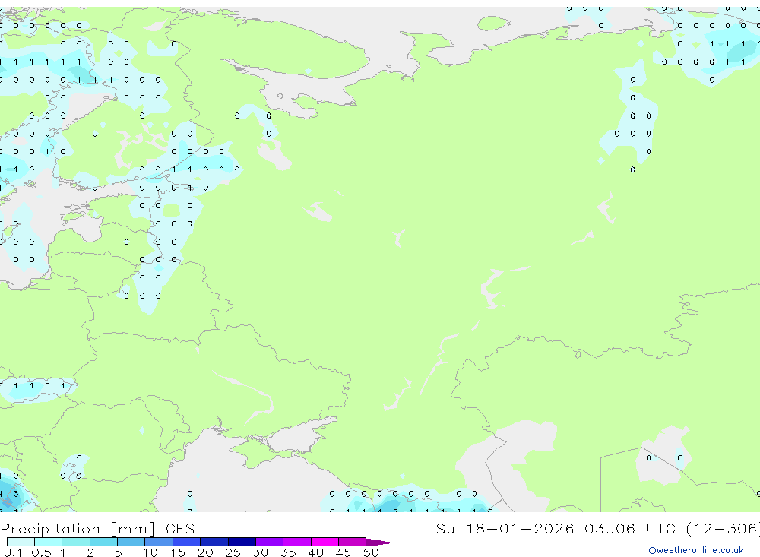Click the legend value label '40'
Screen dimensions: 760x557
tap(315, 552)
